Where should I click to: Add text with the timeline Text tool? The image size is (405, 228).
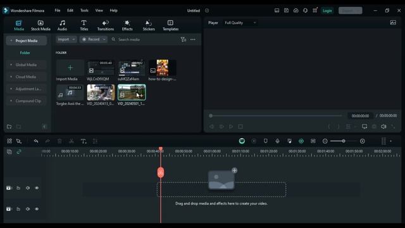coord(83,141)
